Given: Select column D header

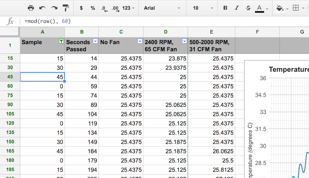Looking at the screenshot, I should (166, 32).
